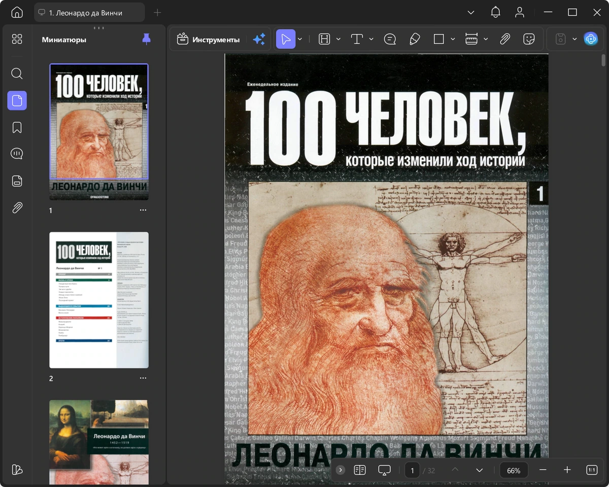Open the cloud AI assistant button
The height and width of the screenshot is (487, 609).
click(591, 39)
